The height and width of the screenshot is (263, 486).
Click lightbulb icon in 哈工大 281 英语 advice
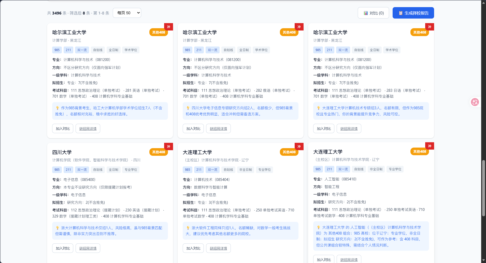[58, 108]
